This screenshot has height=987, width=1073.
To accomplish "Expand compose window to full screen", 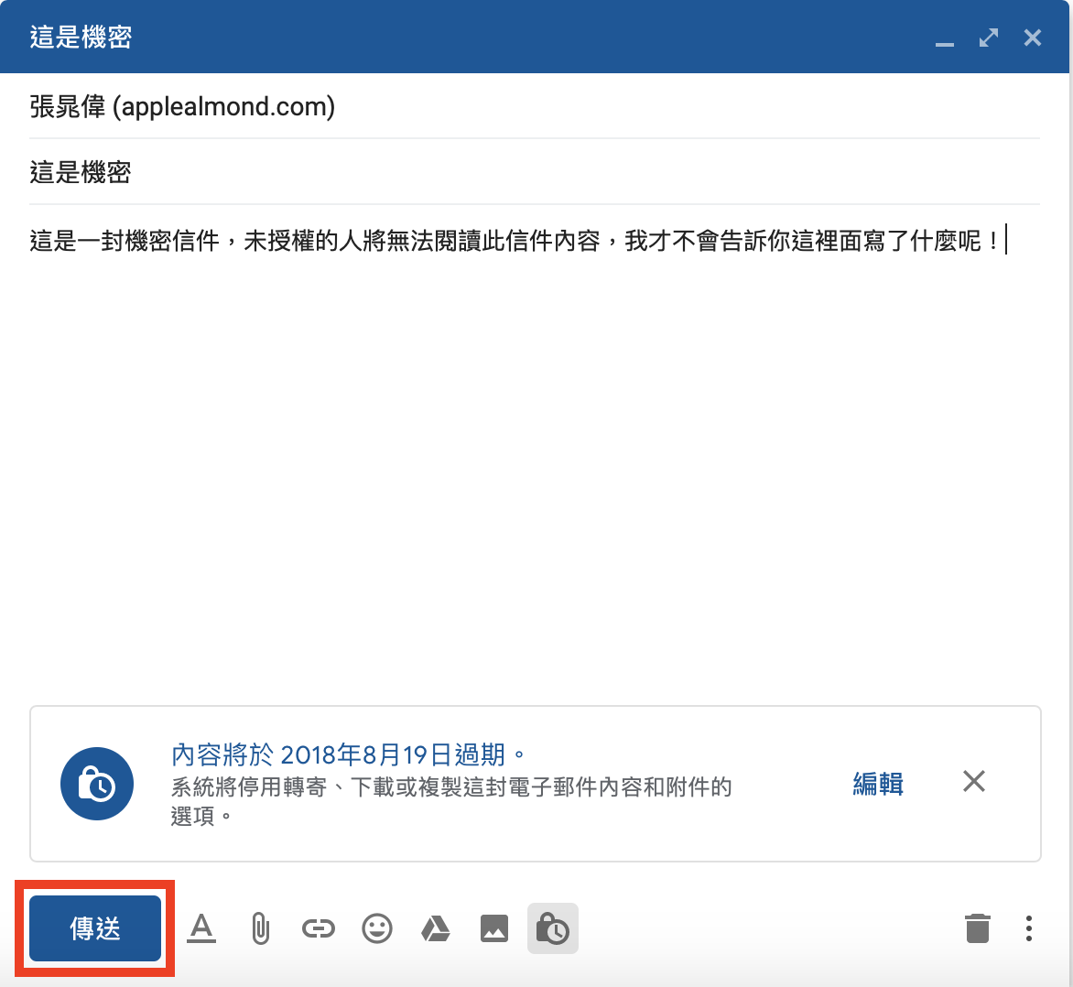I will tap(989, 38).
